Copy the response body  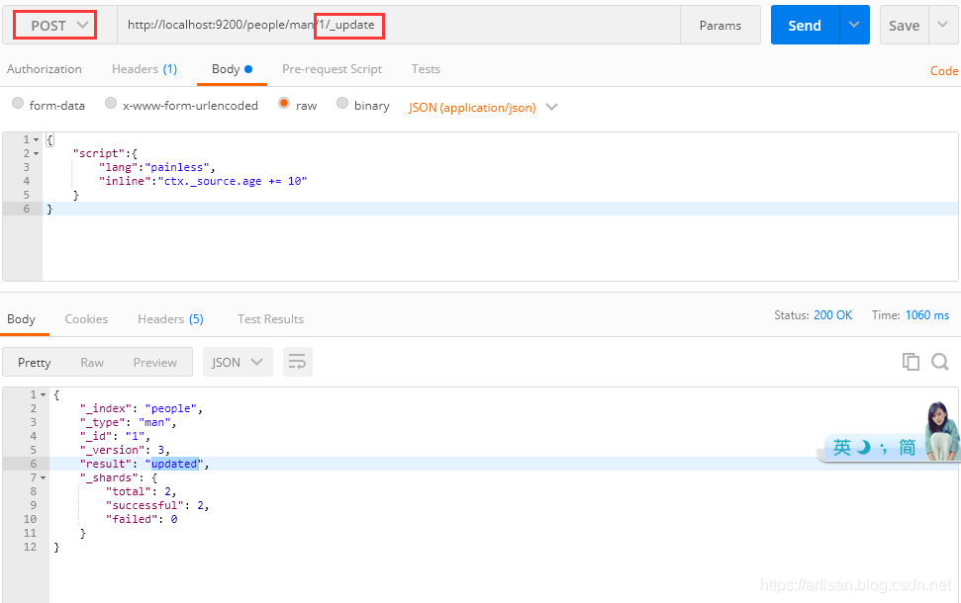click(x=911, y=362)
